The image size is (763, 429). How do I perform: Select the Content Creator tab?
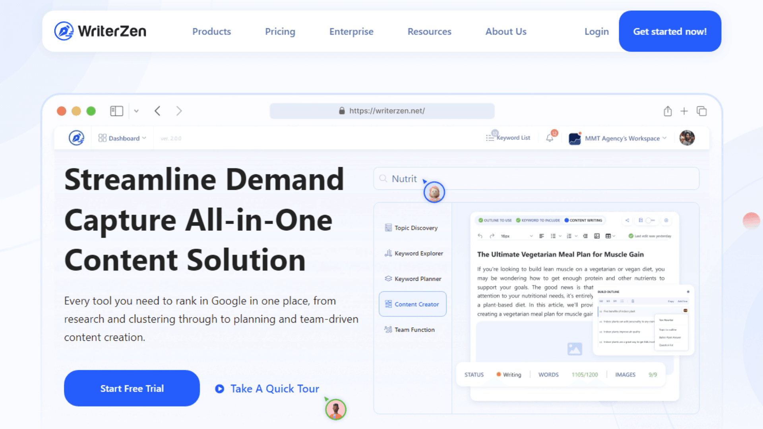click(x=412, y=304)
